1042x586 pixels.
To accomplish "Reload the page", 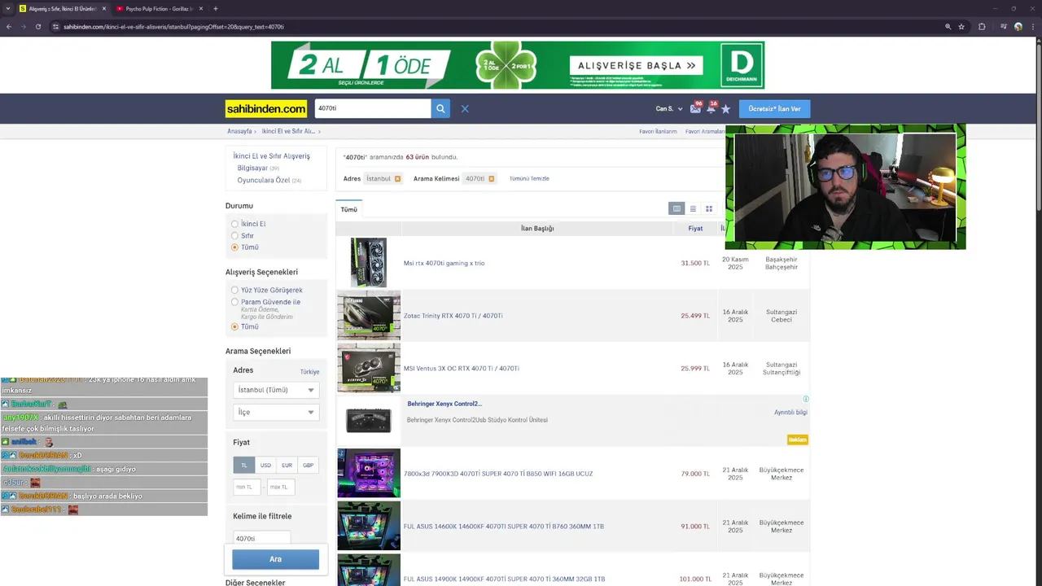I will [x=37, y=27].
